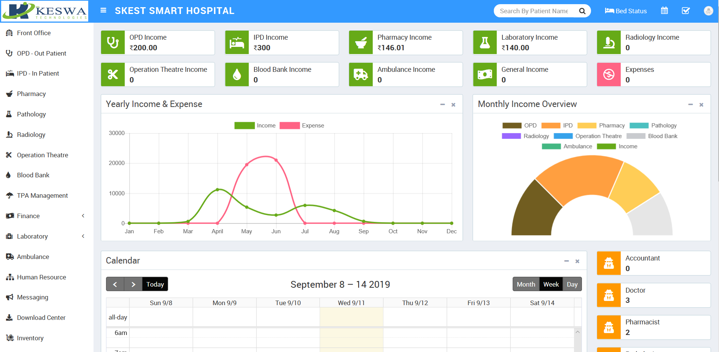Expand the Finance menu chevron

pyautogui.click(x=83, y=216)
